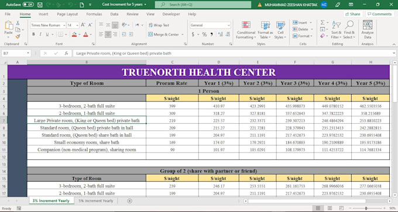The image size is (398, 212).
Task: Switch to Developer tab
Action: coord(171,14)
